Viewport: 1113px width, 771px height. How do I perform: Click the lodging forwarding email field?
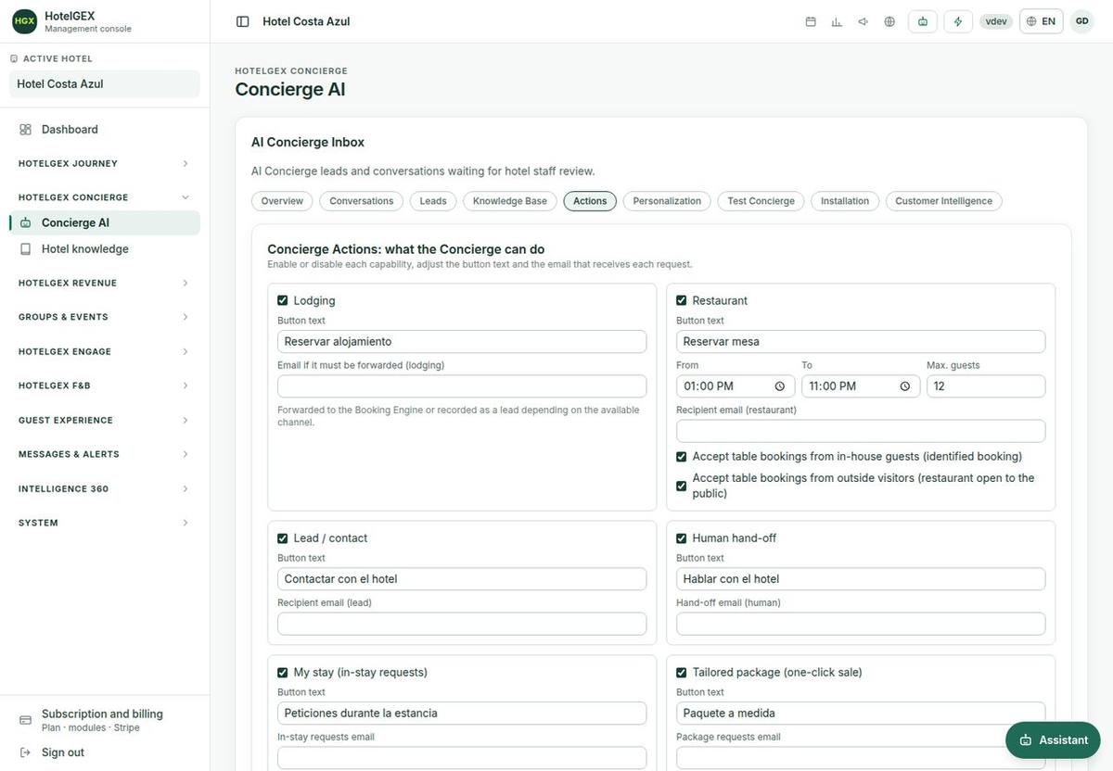[462, 386]
